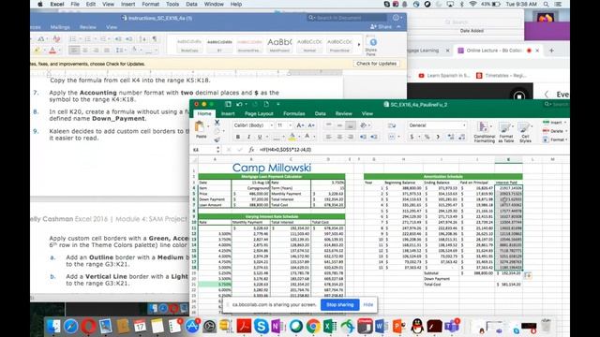Click Stop sharing button

339,304
